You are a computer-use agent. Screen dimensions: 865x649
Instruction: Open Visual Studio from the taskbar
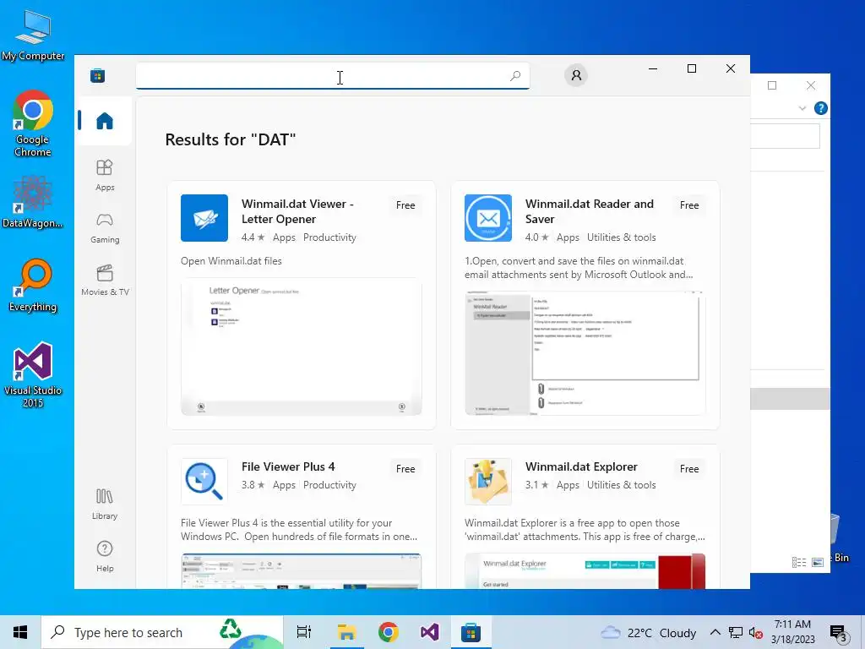pos(429,632)
